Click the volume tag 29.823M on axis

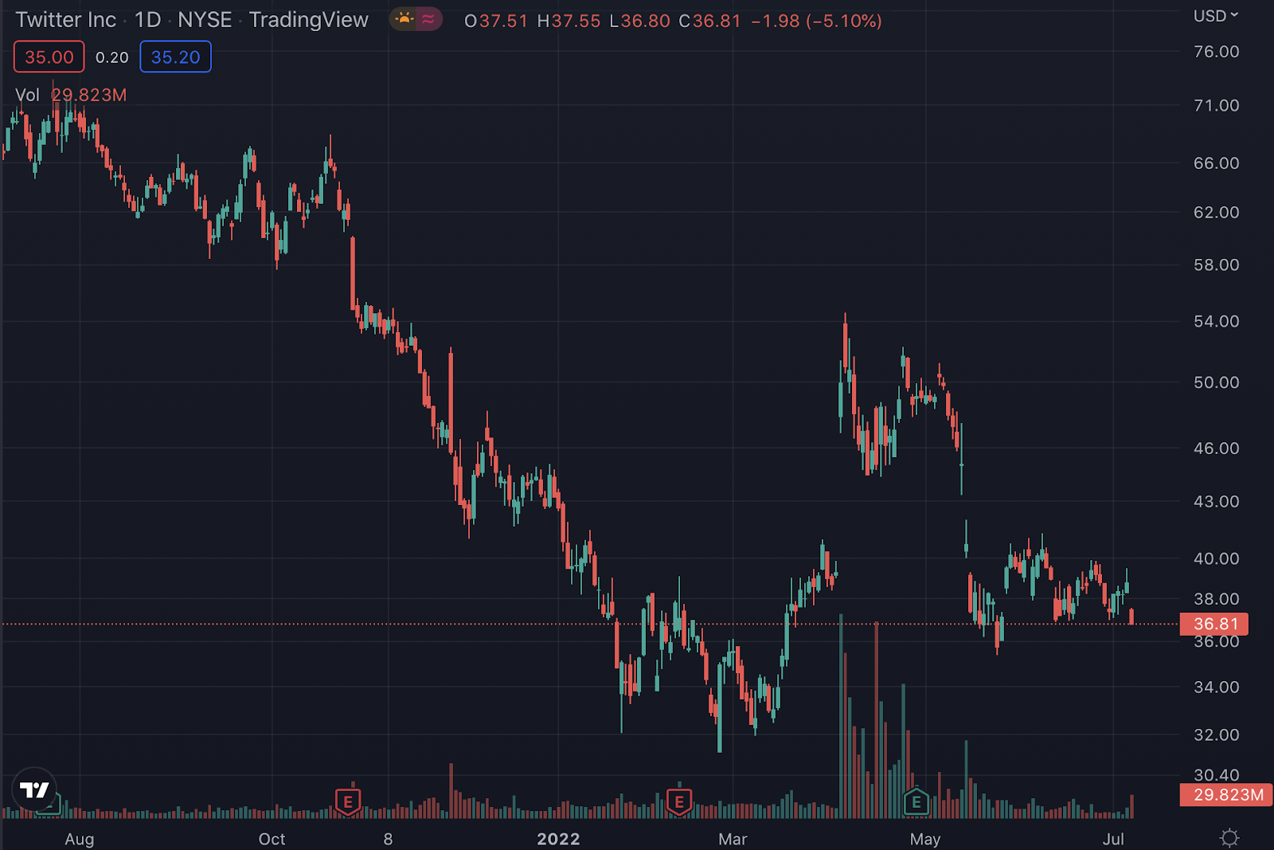pos(1227,794)
